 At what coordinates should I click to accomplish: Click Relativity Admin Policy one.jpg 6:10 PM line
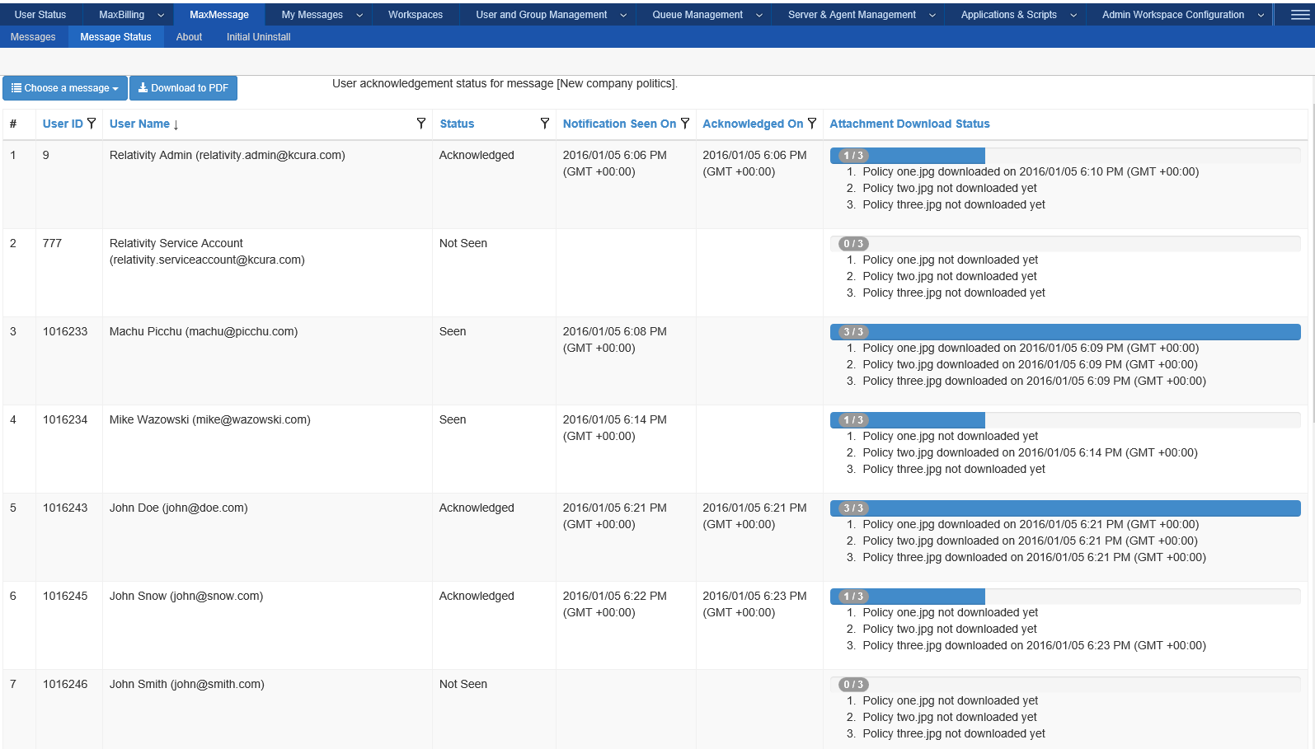tap(1031, 171)
